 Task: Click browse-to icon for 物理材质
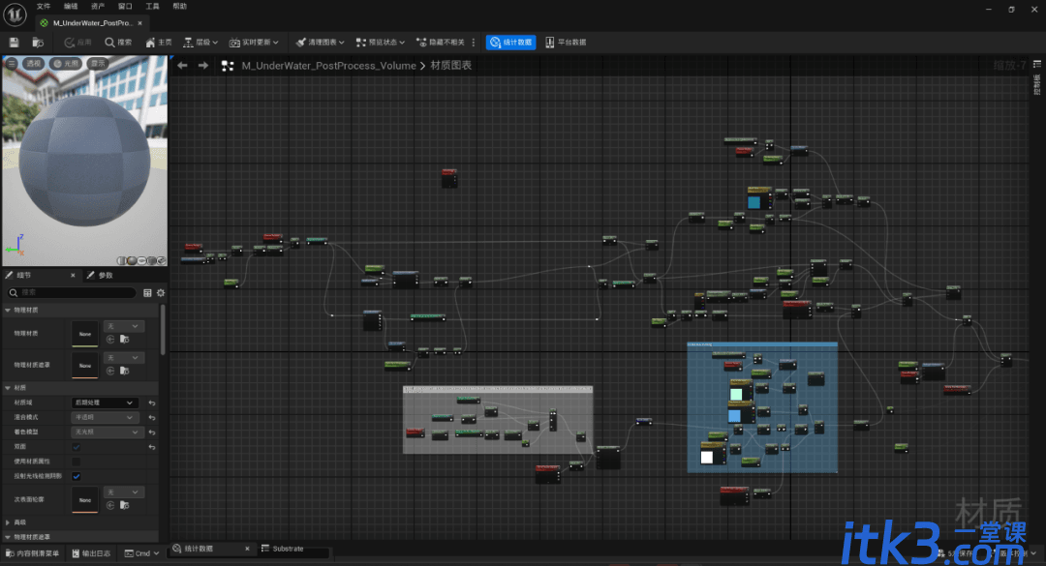124,340
